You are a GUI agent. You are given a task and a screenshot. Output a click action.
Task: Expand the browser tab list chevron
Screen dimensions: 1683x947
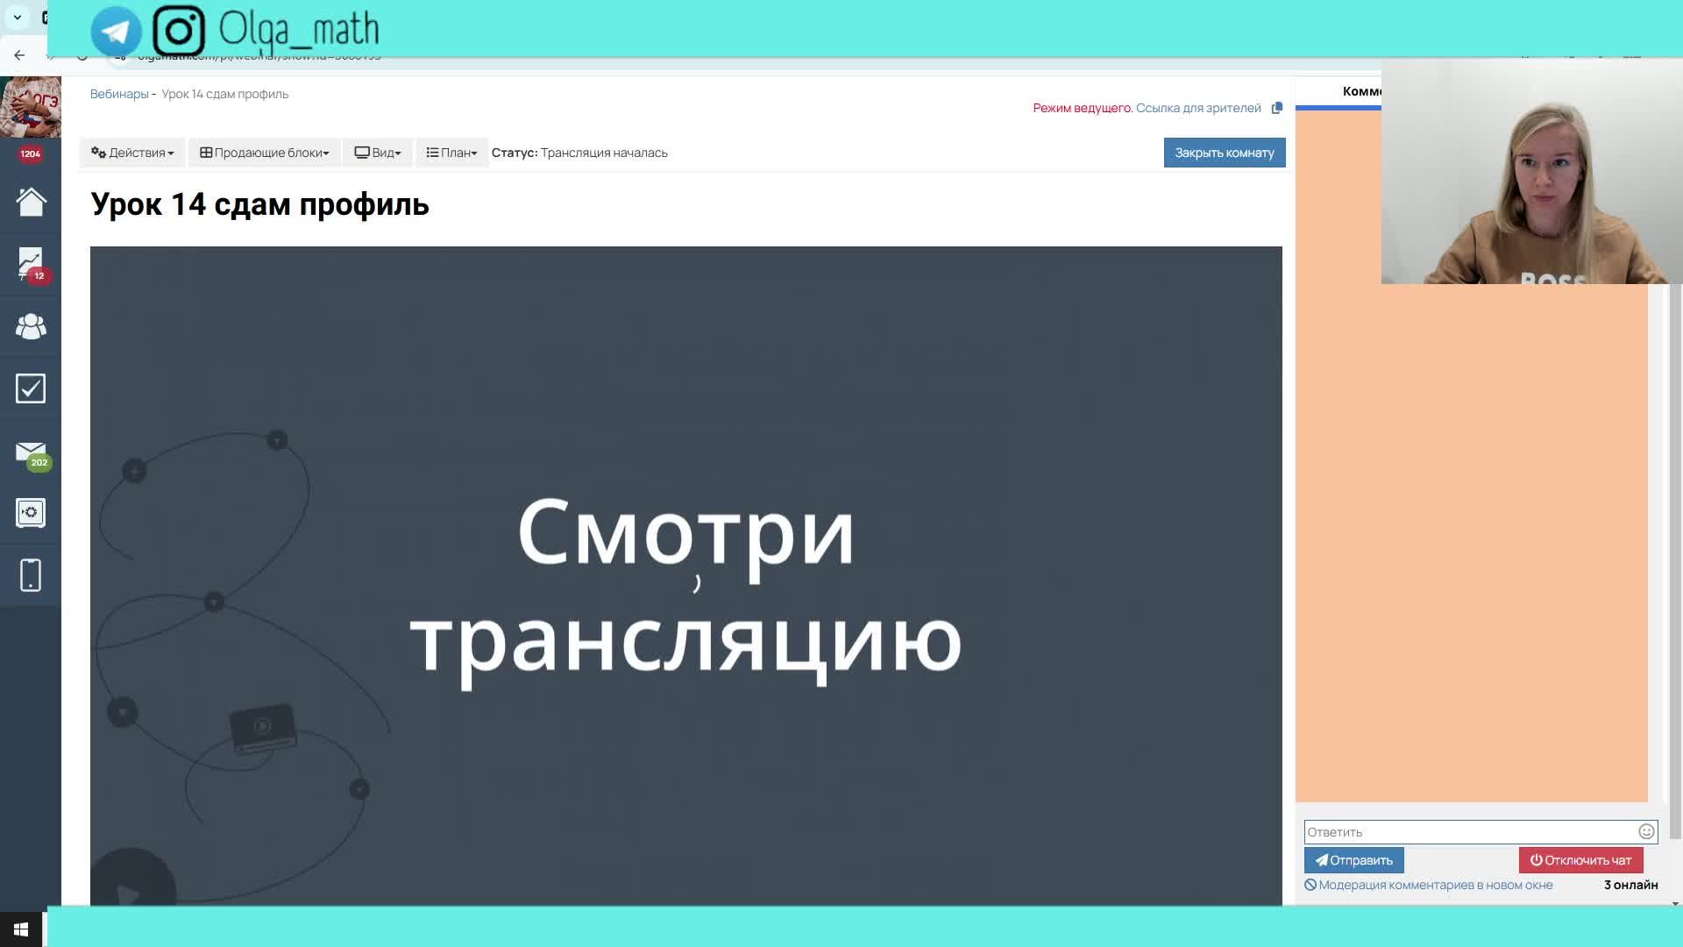coord(18,18)
